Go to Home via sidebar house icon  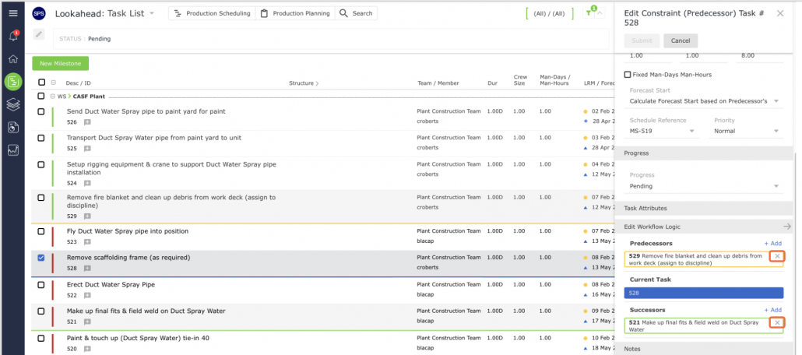point(13,59)
